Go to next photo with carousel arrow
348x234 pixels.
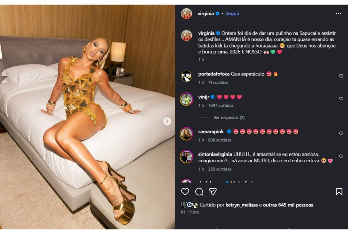click(167, 121)
